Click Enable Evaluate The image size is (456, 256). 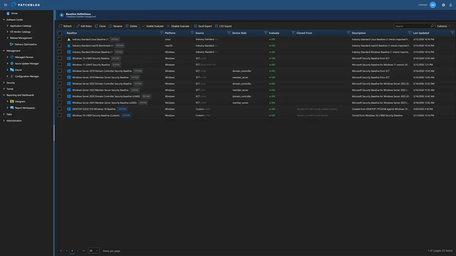[153, 26]
